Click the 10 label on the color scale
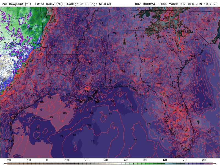The width and height of the screenshot is (220, 165). [67, 160]
